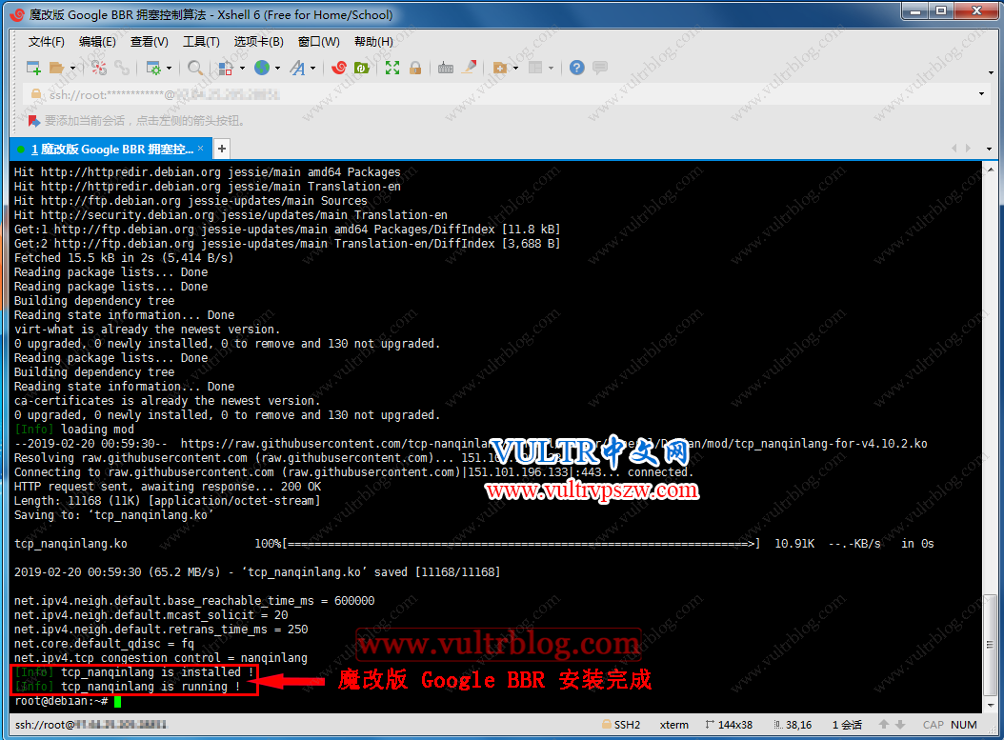The width and height of the screenshot is (1004, 740).
Task: Expand the Font dropdown arrow
Action: tap(313, 68)
